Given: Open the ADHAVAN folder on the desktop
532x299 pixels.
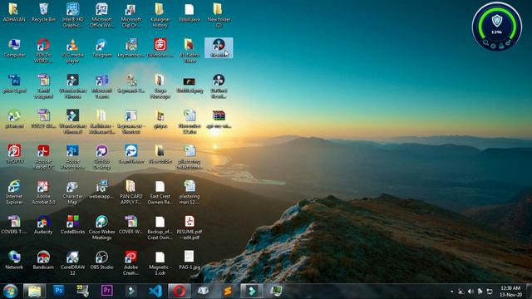Looking at the screenshot, I should point(14,12).
